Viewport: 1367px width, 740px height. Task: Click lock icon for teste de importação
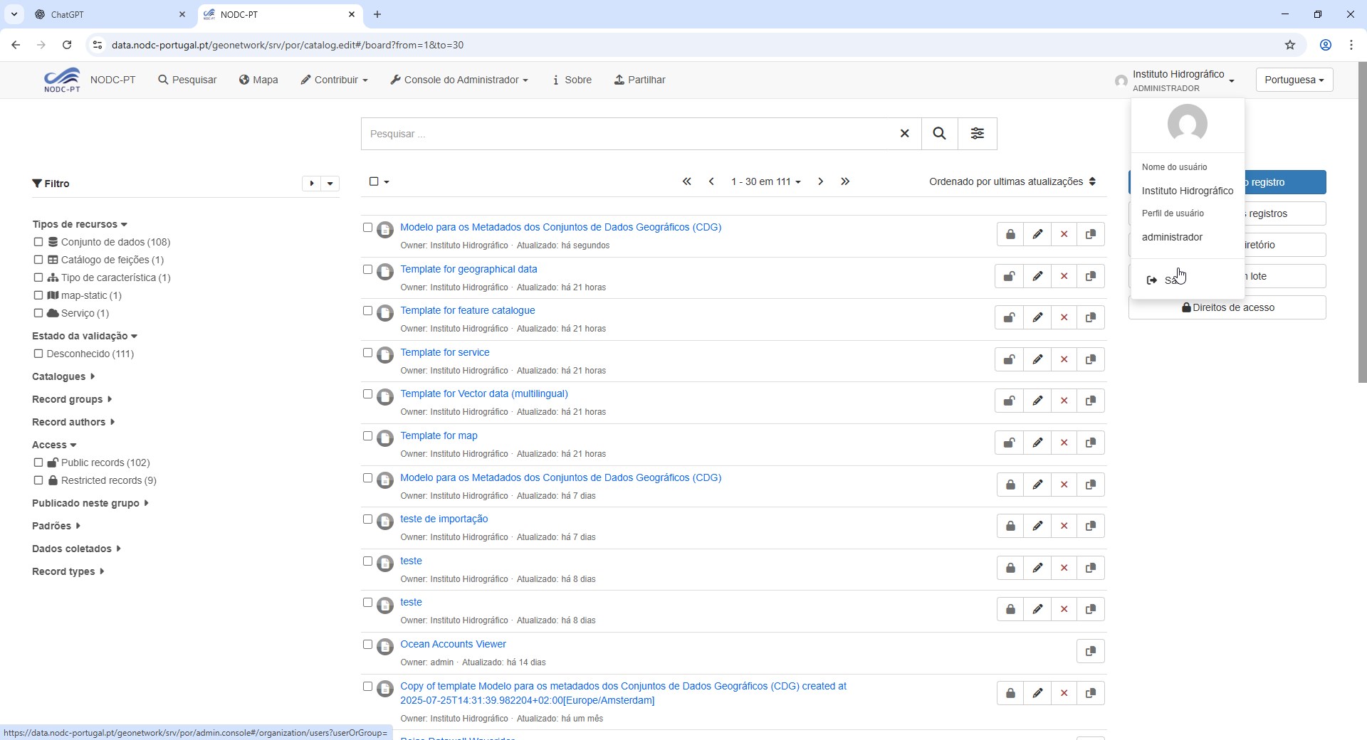(1010, 526)
